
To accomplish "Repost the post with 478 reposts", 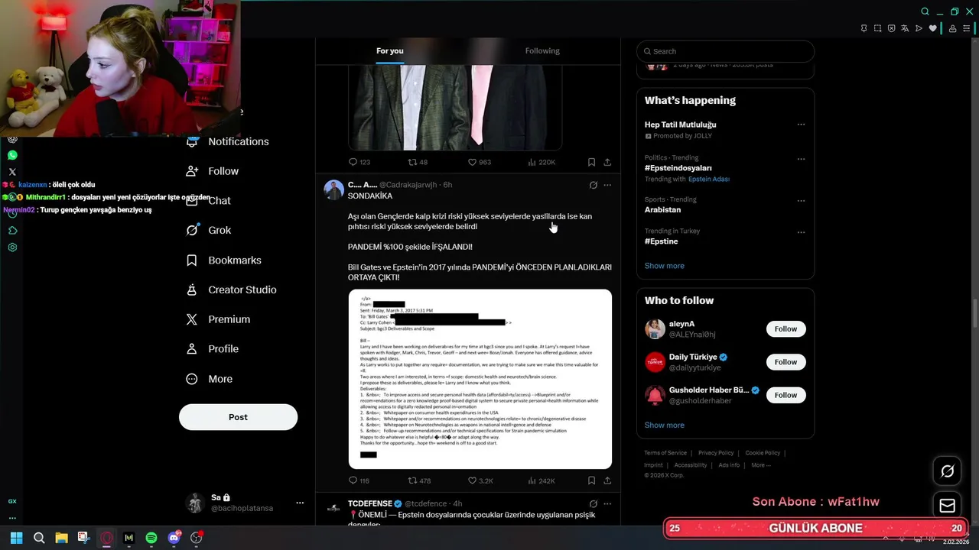I will pyautogui.click(x=419, y=480).
